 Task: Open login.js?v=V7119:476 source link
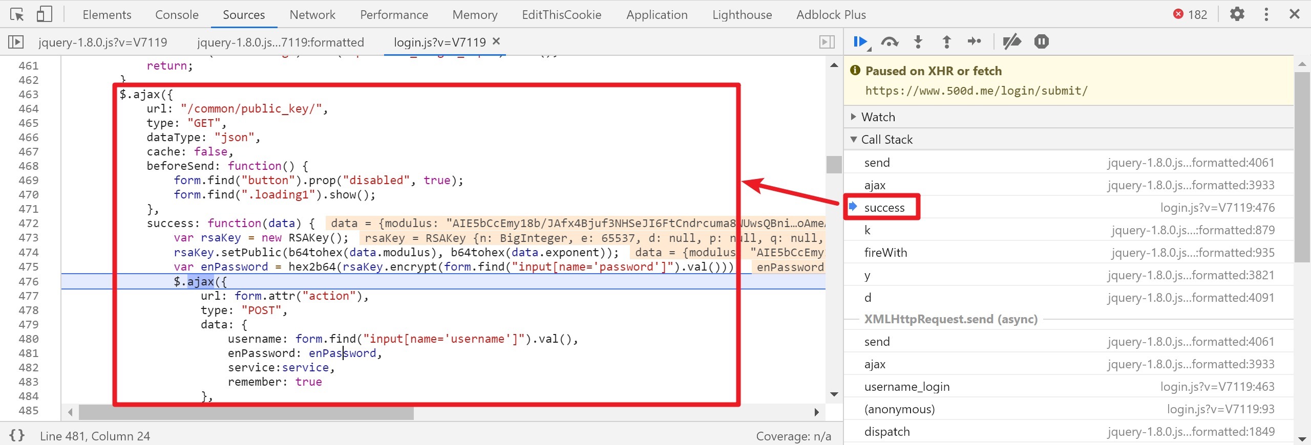[1217, 208]
